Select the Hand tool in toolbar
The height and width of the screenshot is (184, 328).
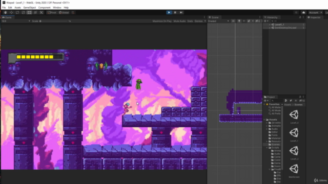(x=5, y=12)
